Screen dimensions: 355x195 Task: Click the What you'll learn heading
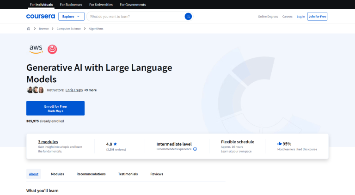coord(43,190)
